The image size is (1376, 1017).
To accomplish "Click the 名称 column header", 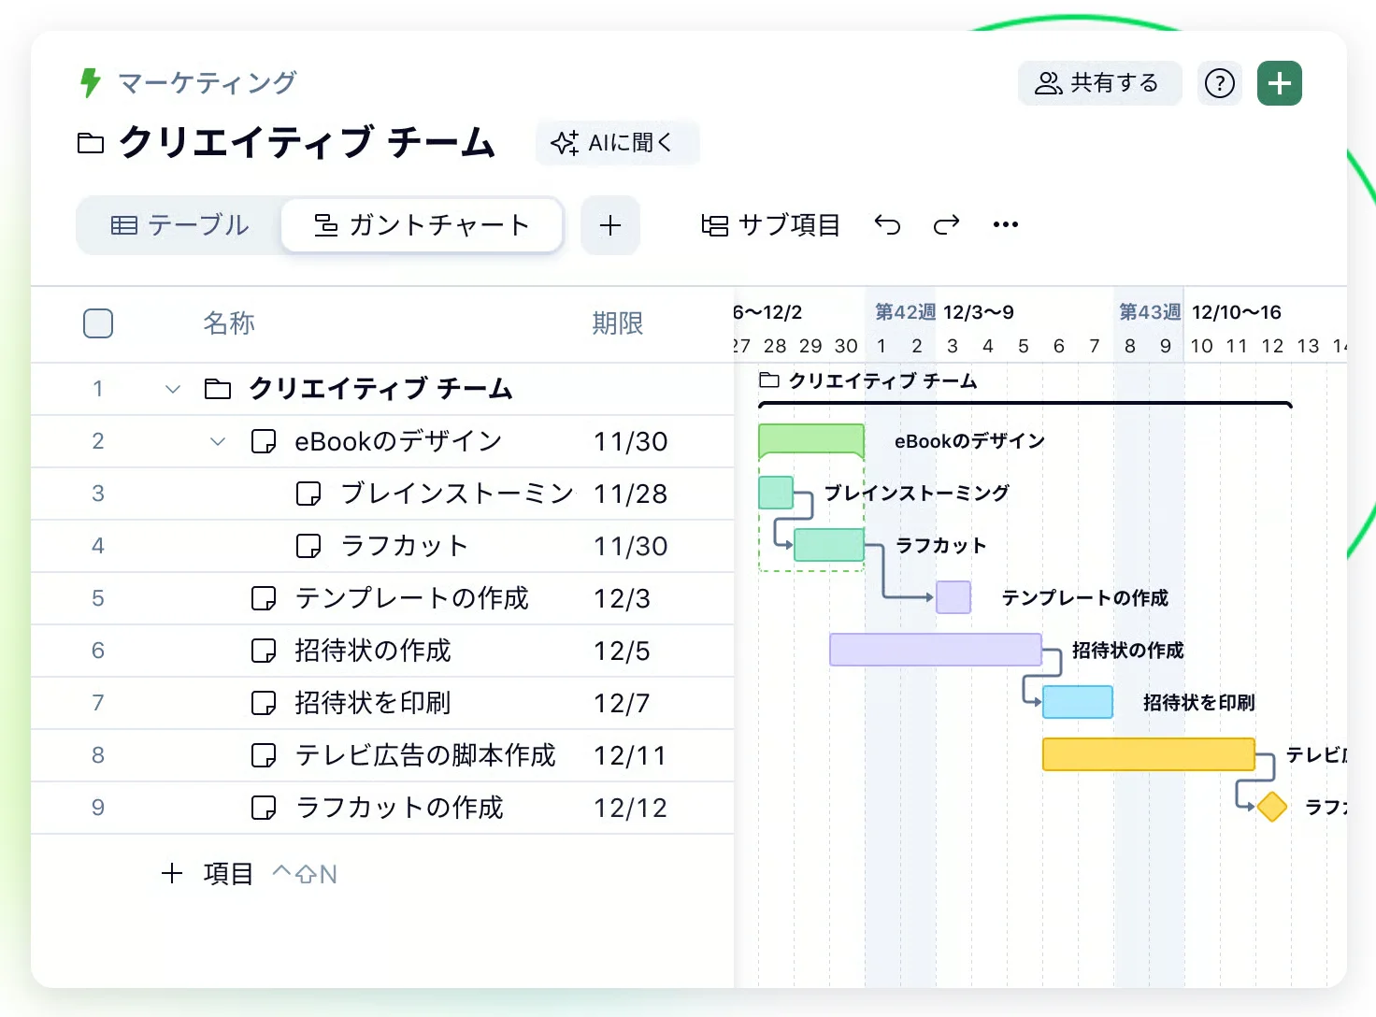I will 229,323.
